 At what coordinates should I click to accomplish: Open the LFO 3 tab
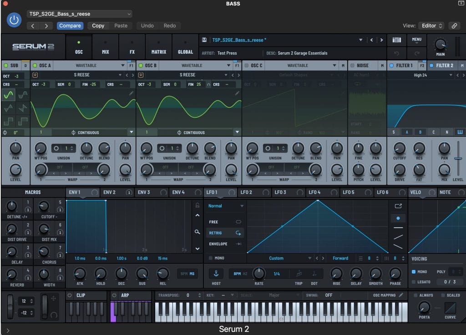pyautogui.click(x=280, y=192)
